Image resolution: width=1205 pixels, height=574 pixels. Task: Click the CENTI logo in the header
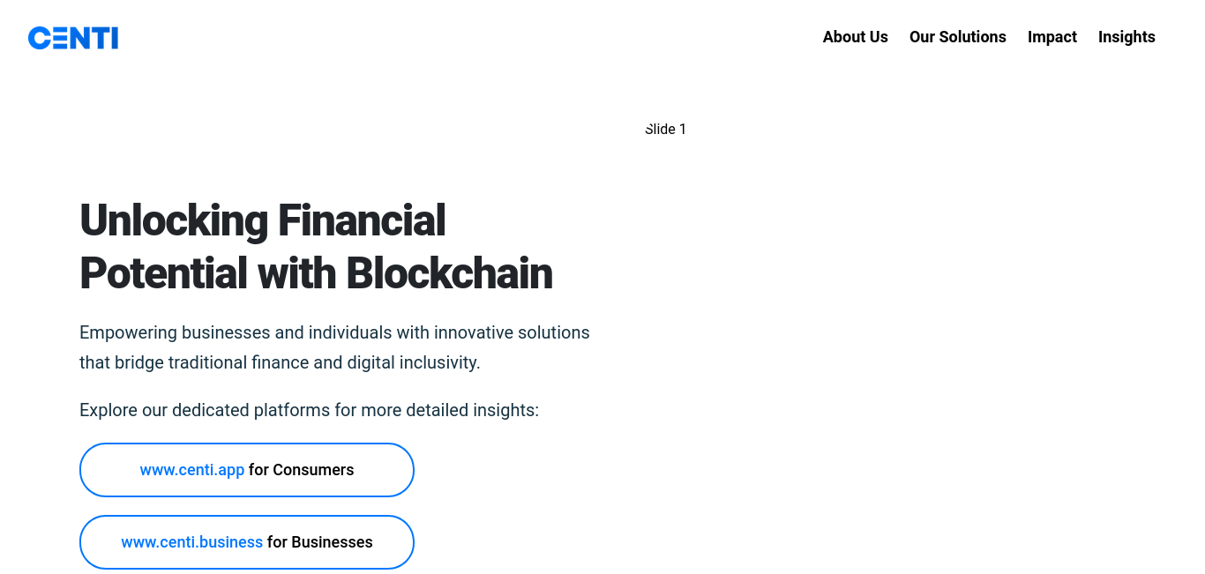[x=73, y=38]
